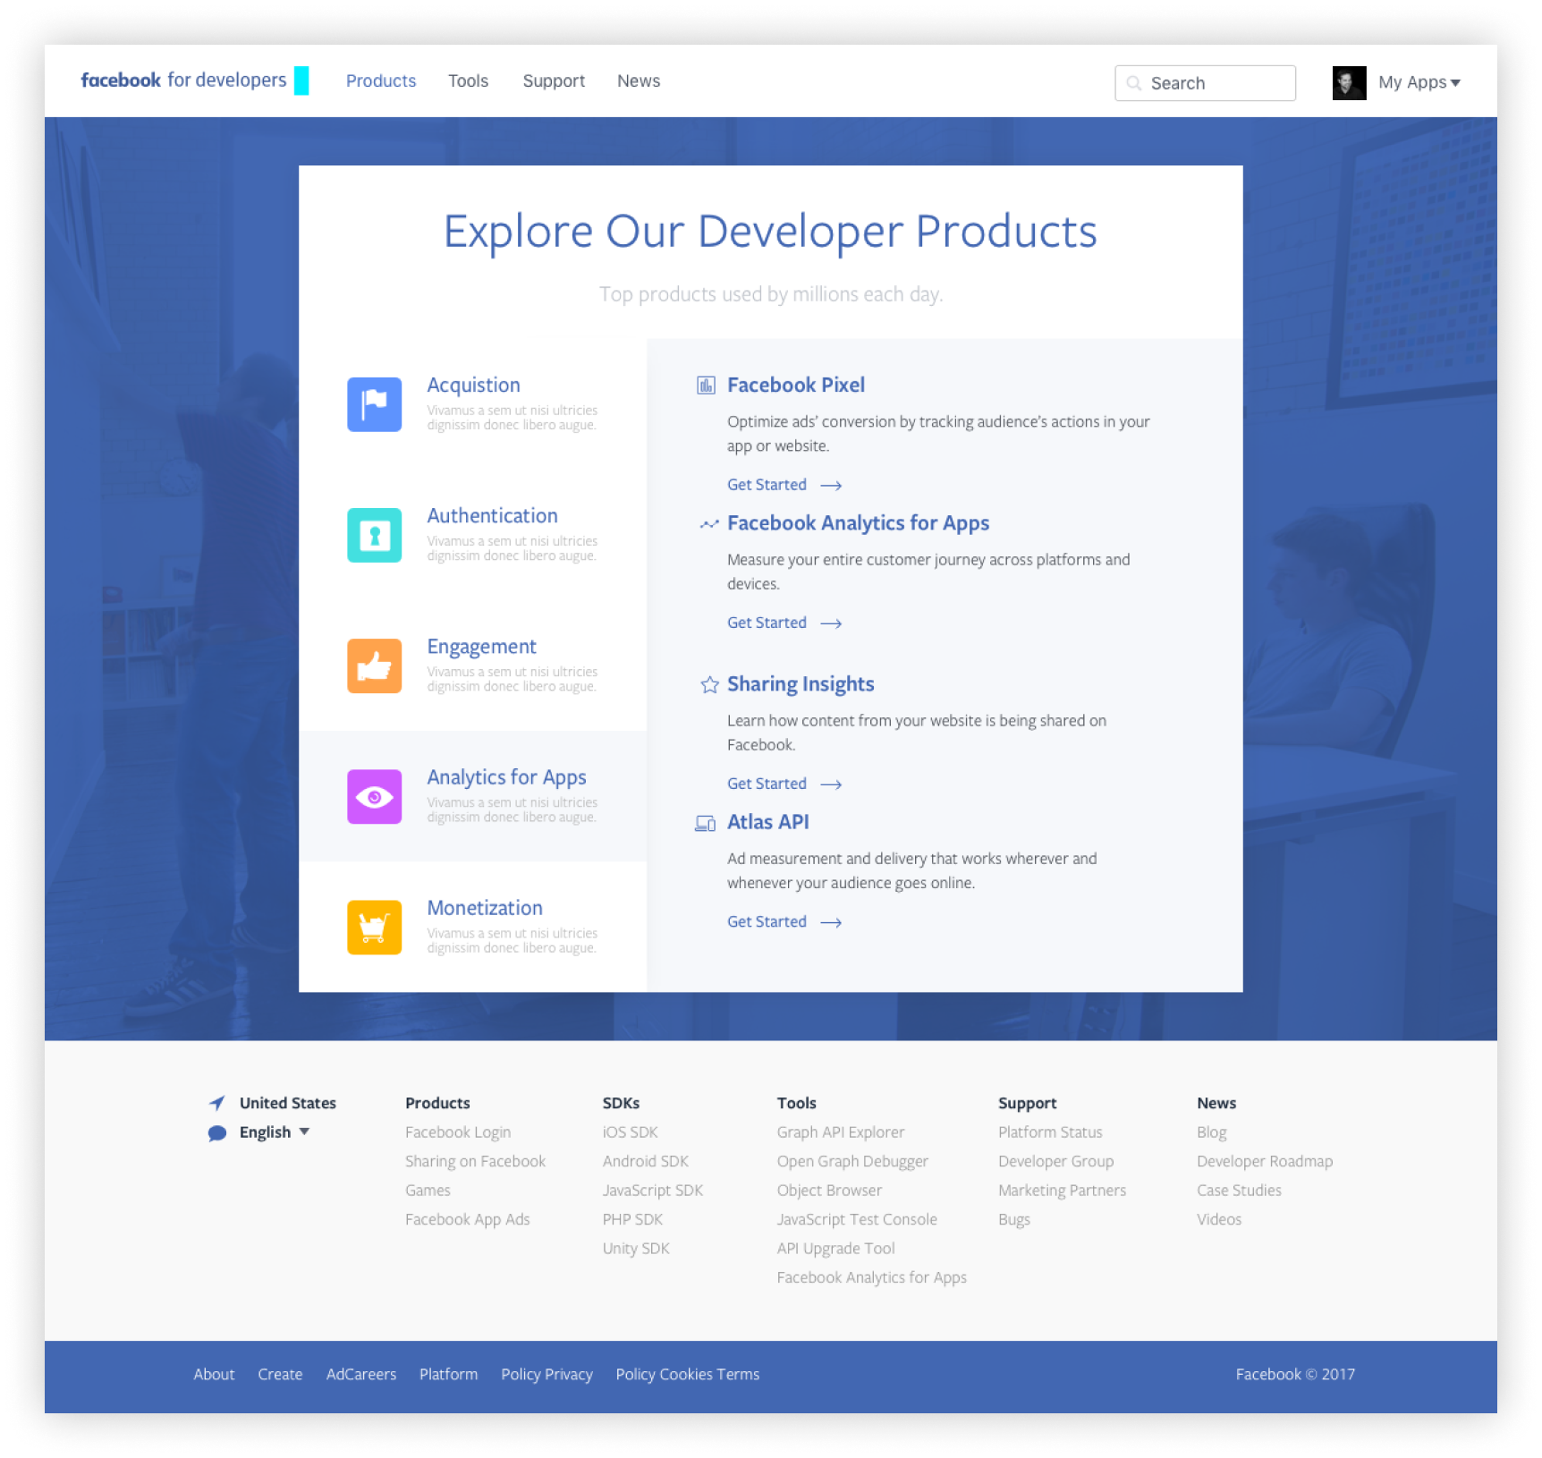The height and width of the screenshot is (1458, 1542).
Task: Expand the English language selector
Action: coord(274,1132)
